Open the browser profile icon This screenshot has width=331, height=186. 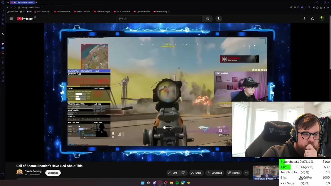point(321,7)
